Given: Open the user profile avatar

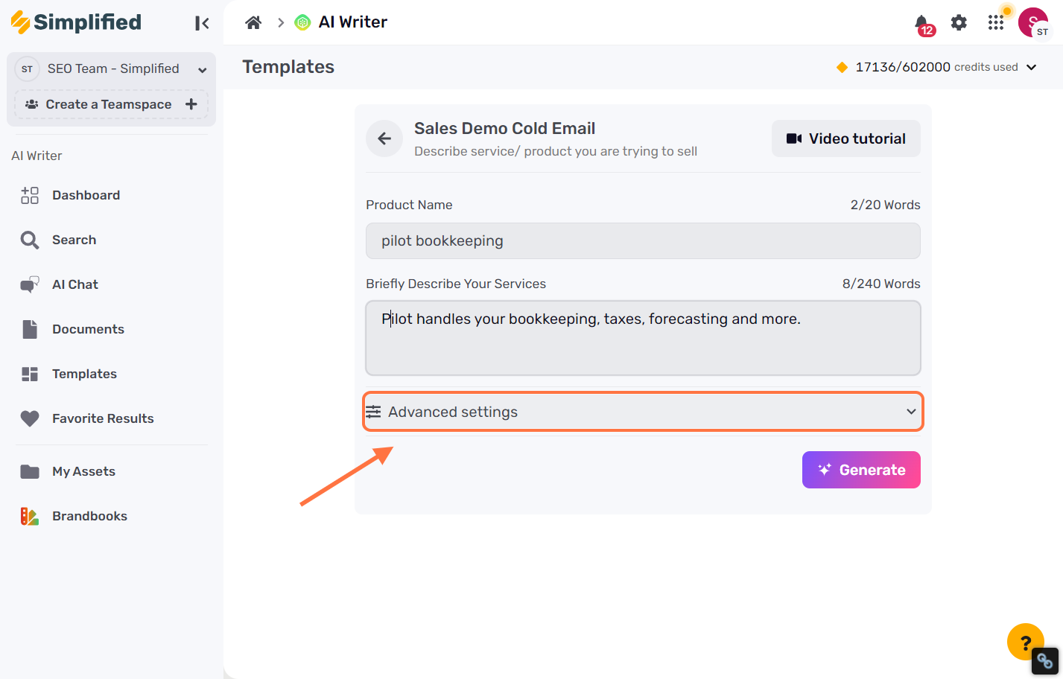Looking at the screenshot, I should (1033, 22).
